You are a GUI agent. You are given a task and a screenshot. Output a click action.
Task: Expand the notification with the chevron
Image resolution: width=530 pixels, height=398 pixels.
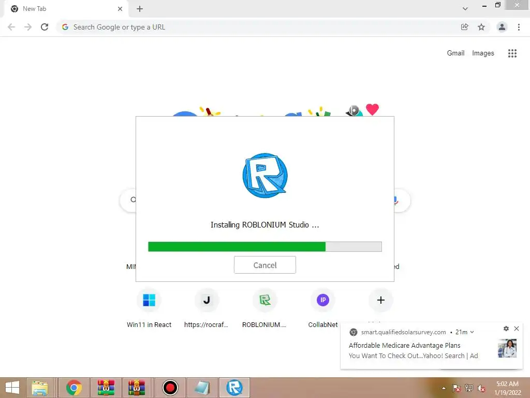tap(472, 332)
